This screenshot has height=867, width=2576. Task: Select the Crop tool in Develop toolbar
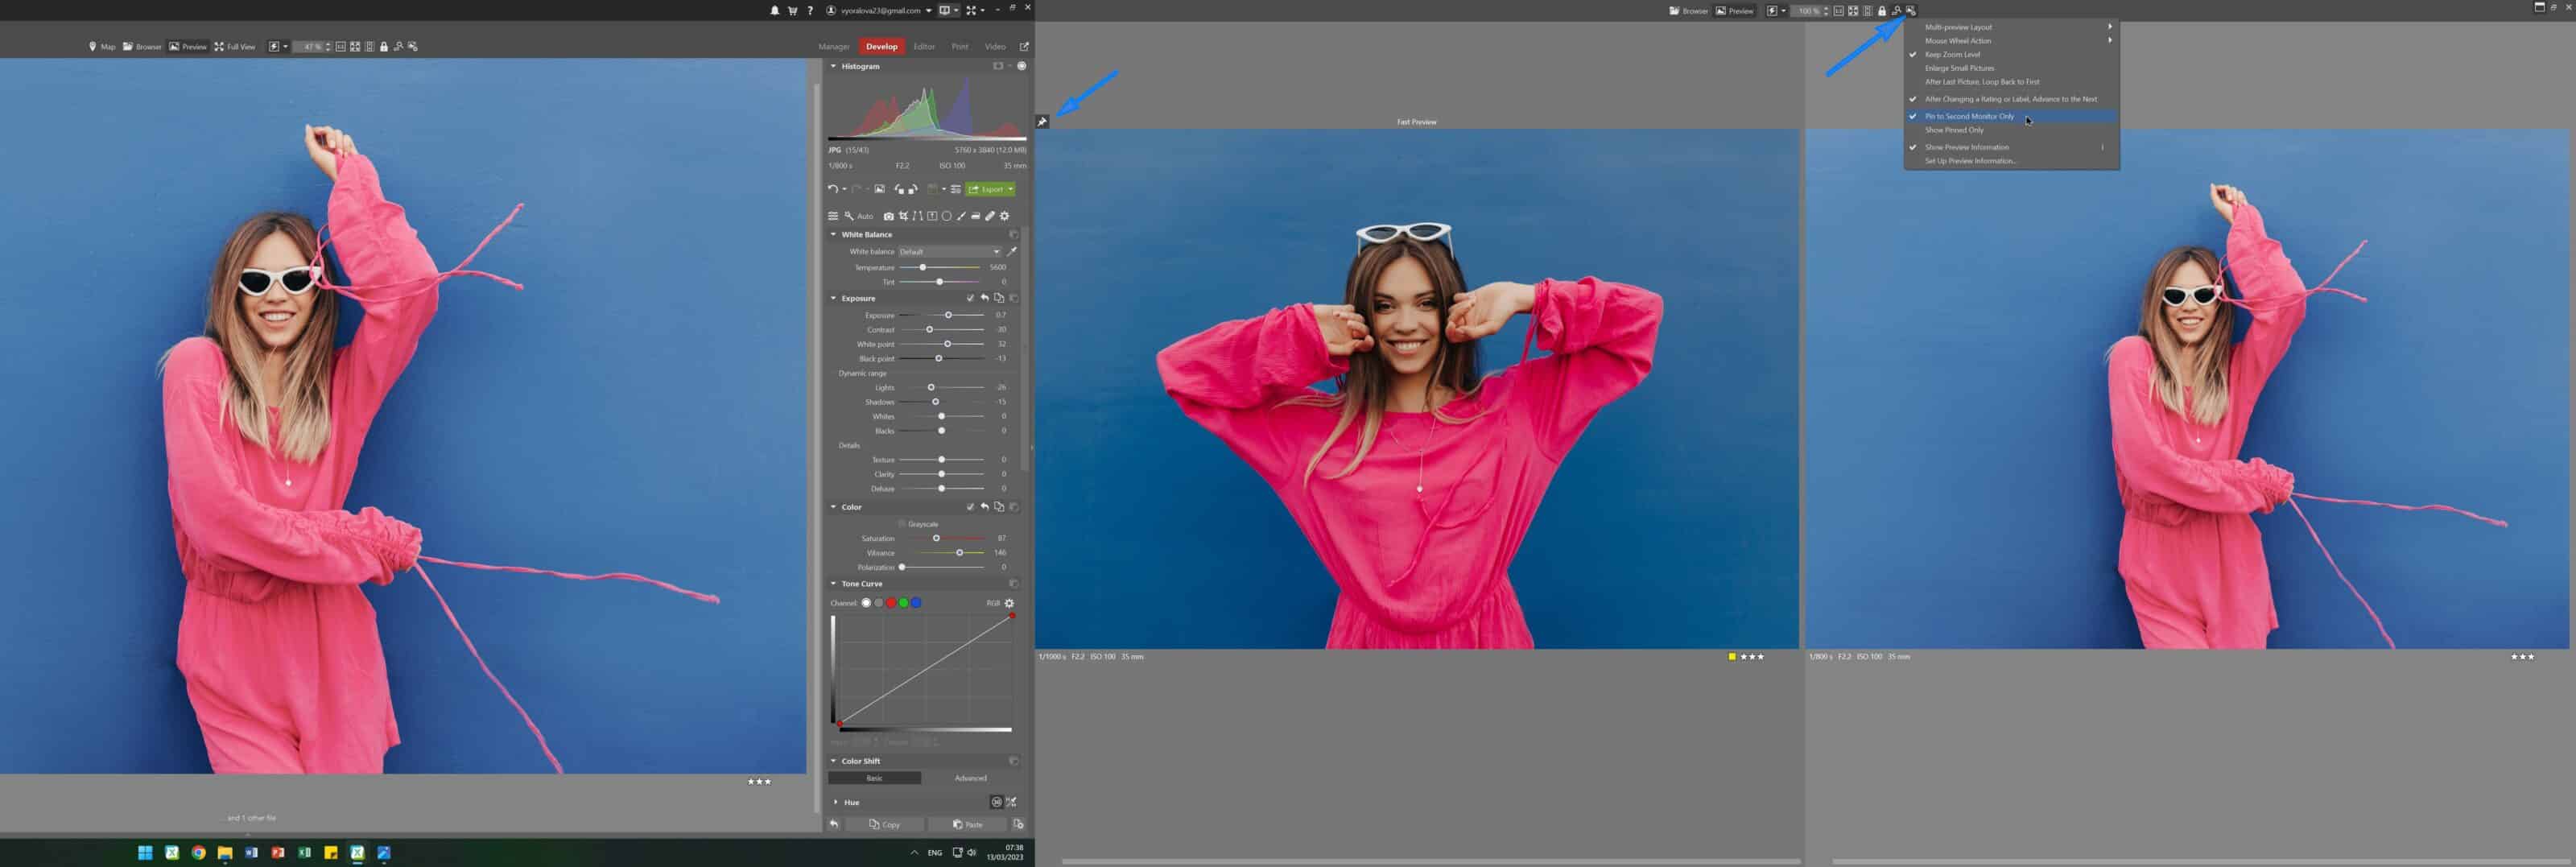pos(904,216)
